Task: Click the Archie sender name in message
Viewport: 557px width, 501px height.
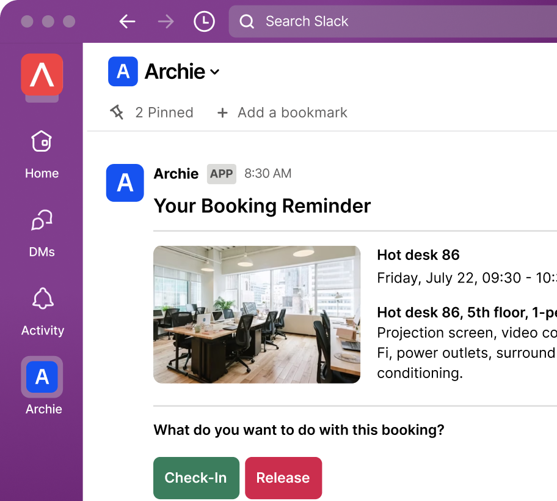Action: [x=176, y=174]
